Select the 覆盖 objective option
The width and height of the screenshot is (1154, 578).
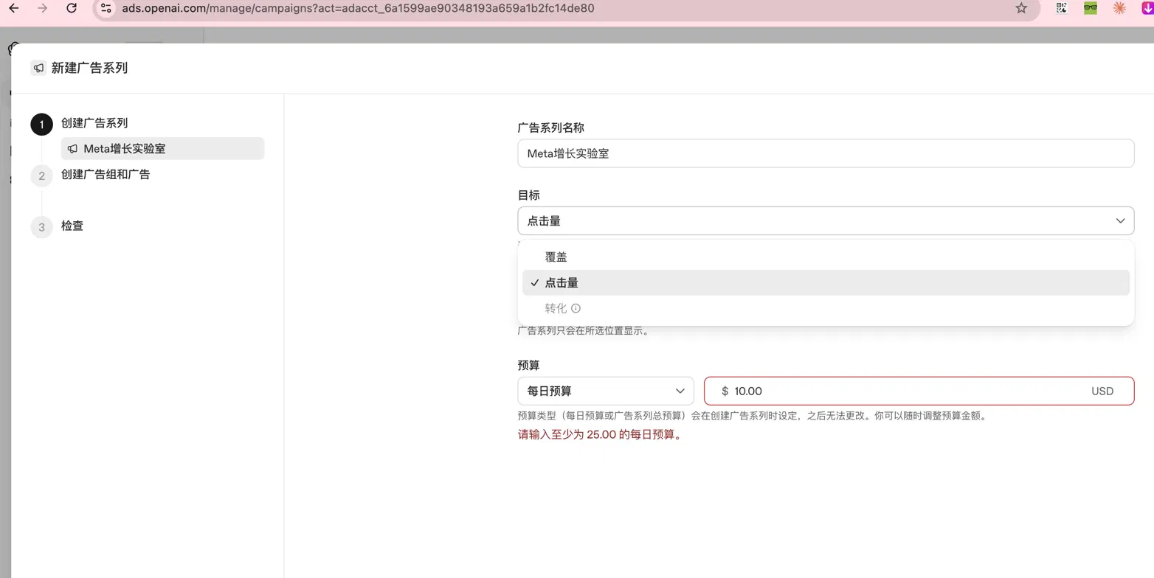tap(826, 257)
